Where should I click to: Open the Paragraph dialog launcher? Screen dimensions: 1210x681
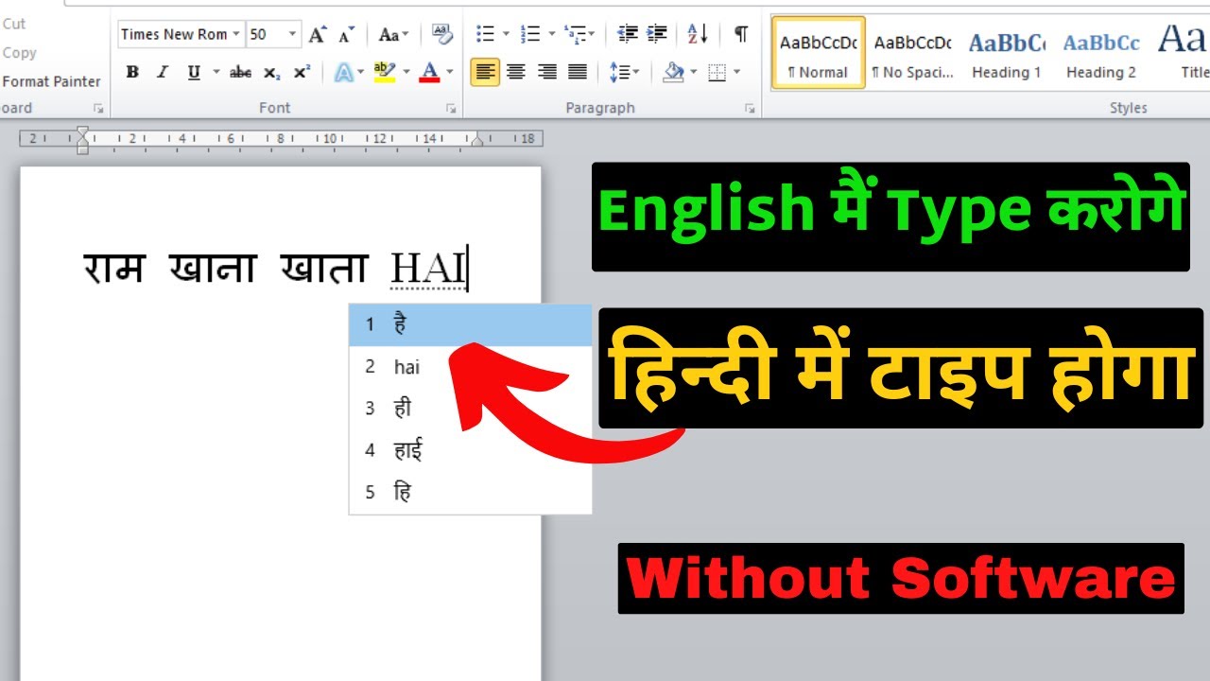[750, 109]
